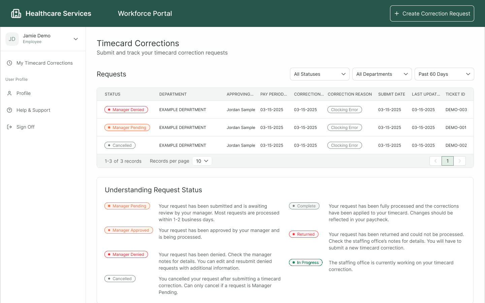Image resolution: width=485 pixels, height=303 pixels.
Task: Open the All Statuses filter dropdown
Action: 320,74
